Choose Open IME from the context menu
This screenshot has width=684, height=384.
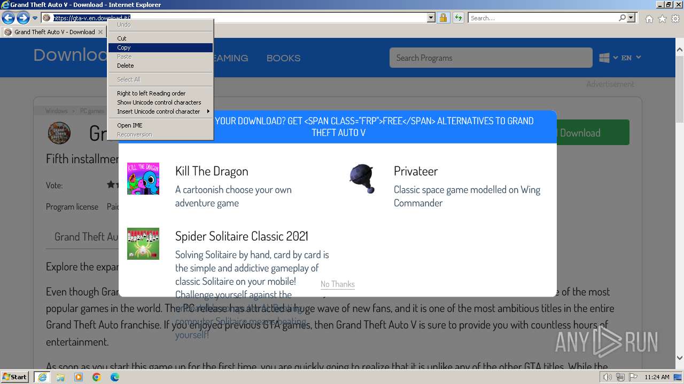[160, 125]
